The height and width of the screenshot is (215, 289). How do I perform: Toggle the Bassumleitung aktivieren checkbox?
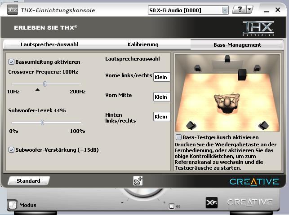(x=11, y=61)
